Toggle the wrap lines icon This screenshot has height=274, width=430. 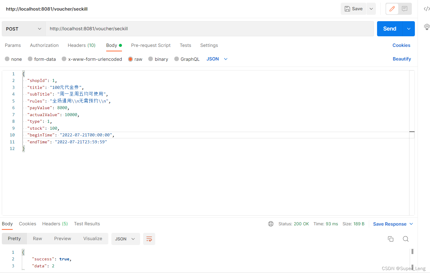tap(149, 239)
